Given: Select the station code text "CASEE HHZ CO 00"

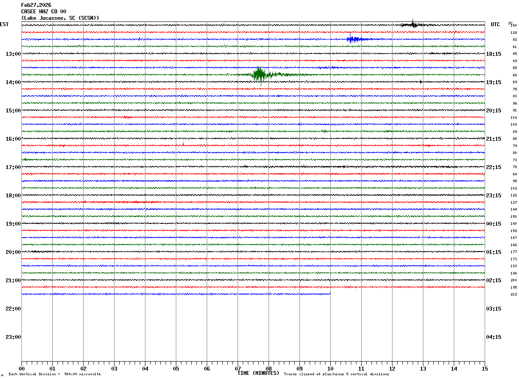Looking at the screenshot, I should click(x=44, y=12).
